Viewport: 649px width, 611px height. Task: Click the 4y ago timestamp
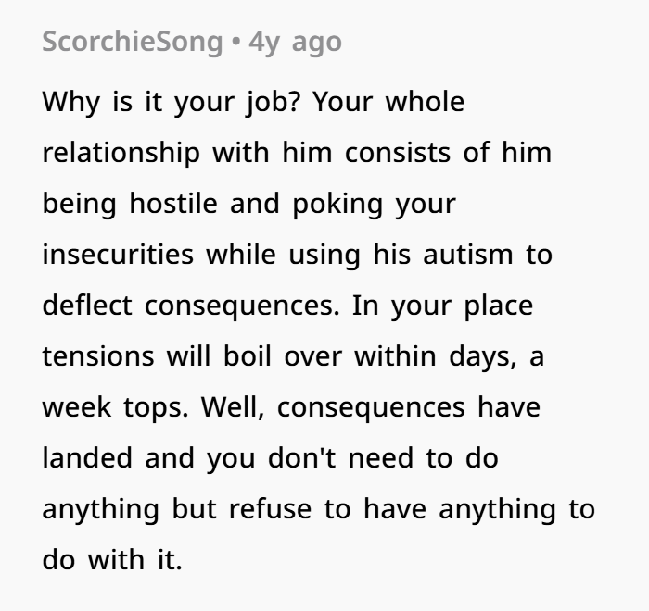(x=295, y=43)
